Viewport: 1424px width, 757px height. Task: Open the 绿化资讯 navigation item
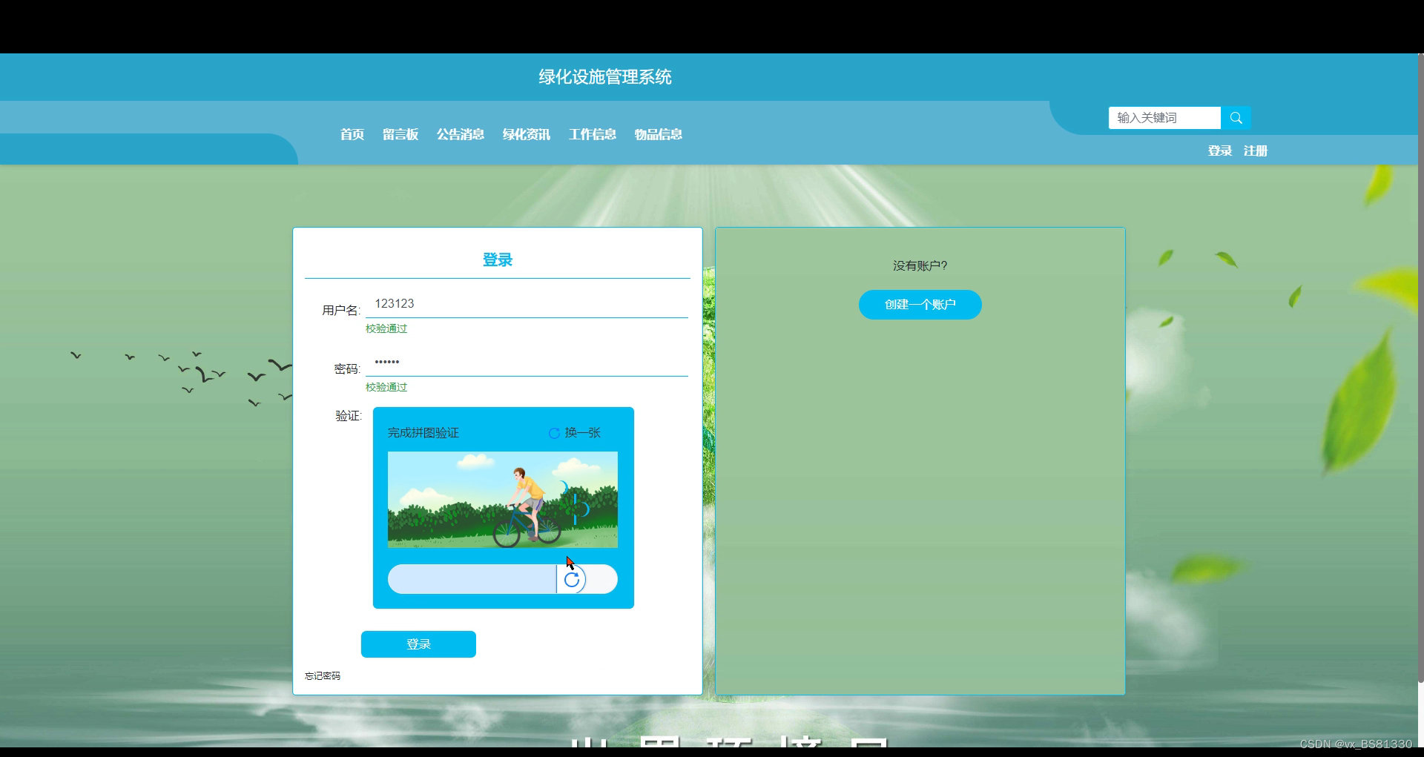click(527, 134)
